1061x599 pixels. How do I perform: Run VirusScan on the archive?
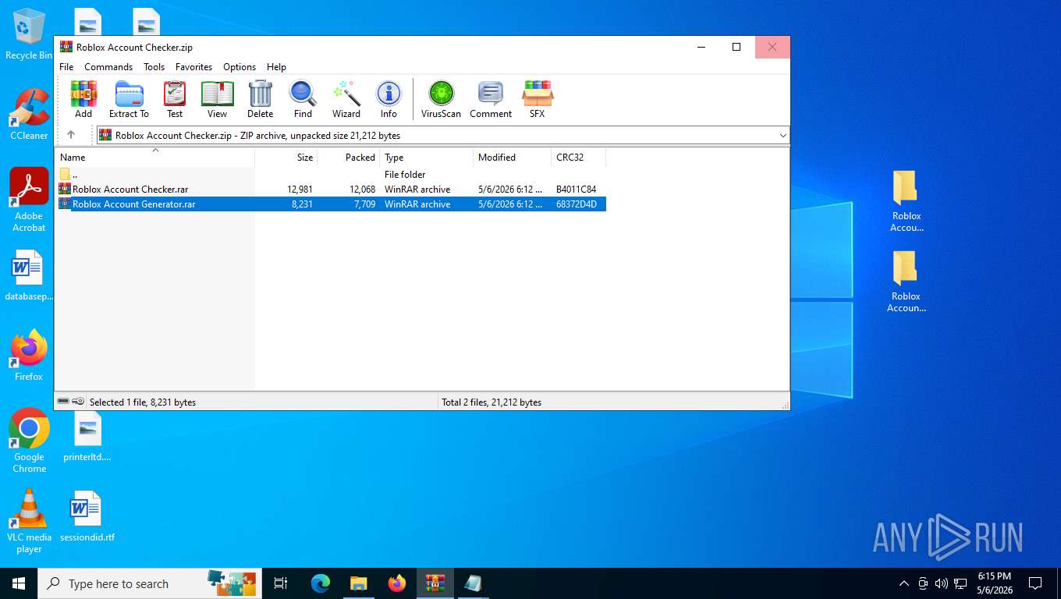click(441, 99)
